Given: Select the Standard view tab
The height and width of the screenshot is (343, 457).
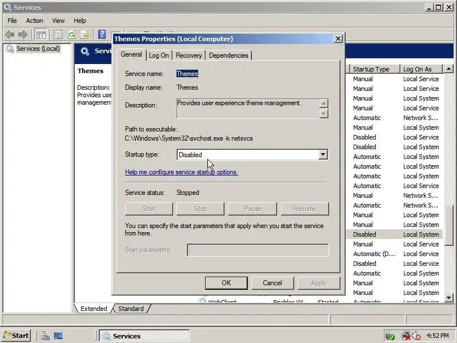Looking at the screenshot, I should [x=131, y=309].
